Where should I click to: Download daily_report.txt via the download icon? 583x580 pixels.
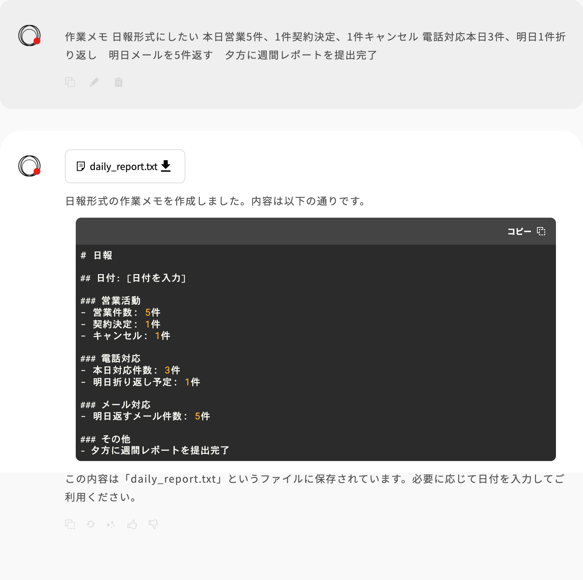(x=166, y=166)
